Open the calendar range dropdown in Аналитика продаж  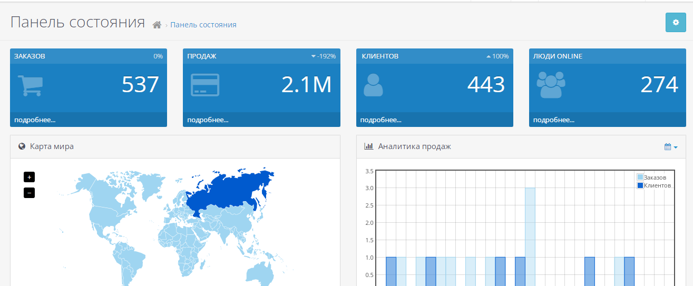(x=671, y=147)
